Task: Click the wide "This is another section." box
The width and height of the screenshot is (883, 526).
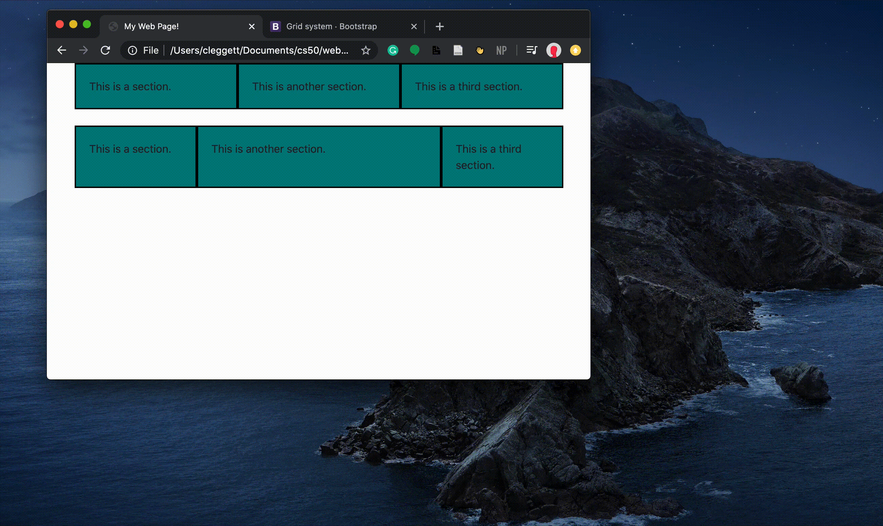Action: point(319,156)
